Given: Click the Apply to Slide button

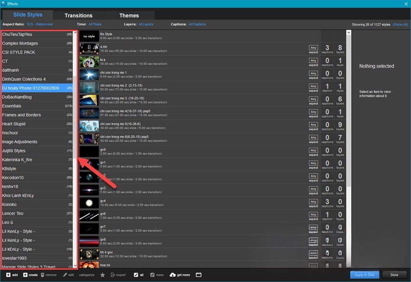Looking at the screenshot, I should [364, 275].
